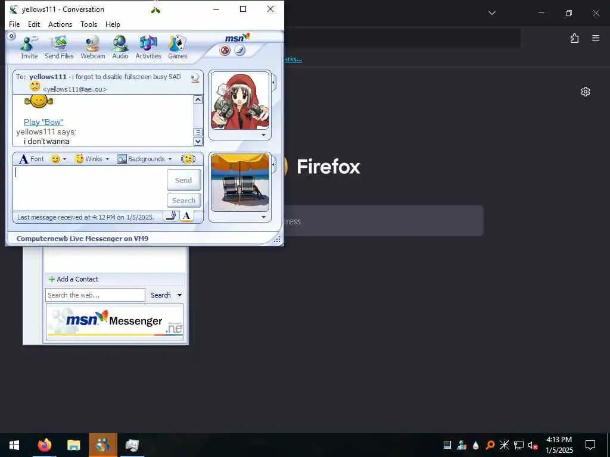Click the MSN logo in conversation window
Viewport: 610px width, 457px height.
(x=237, y=37)
